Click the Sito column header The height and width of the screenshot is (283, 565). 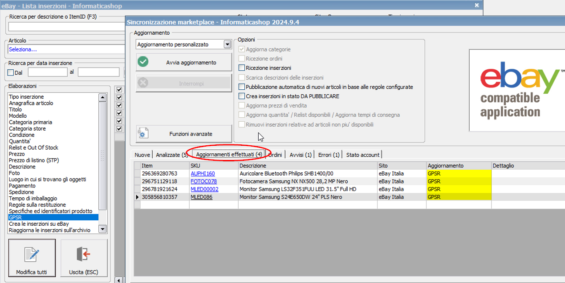[x=402, y=166]
